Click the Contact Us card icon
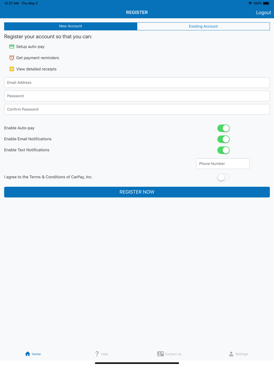The width and height of the screenshot is (274, 366). click(160, 353)
